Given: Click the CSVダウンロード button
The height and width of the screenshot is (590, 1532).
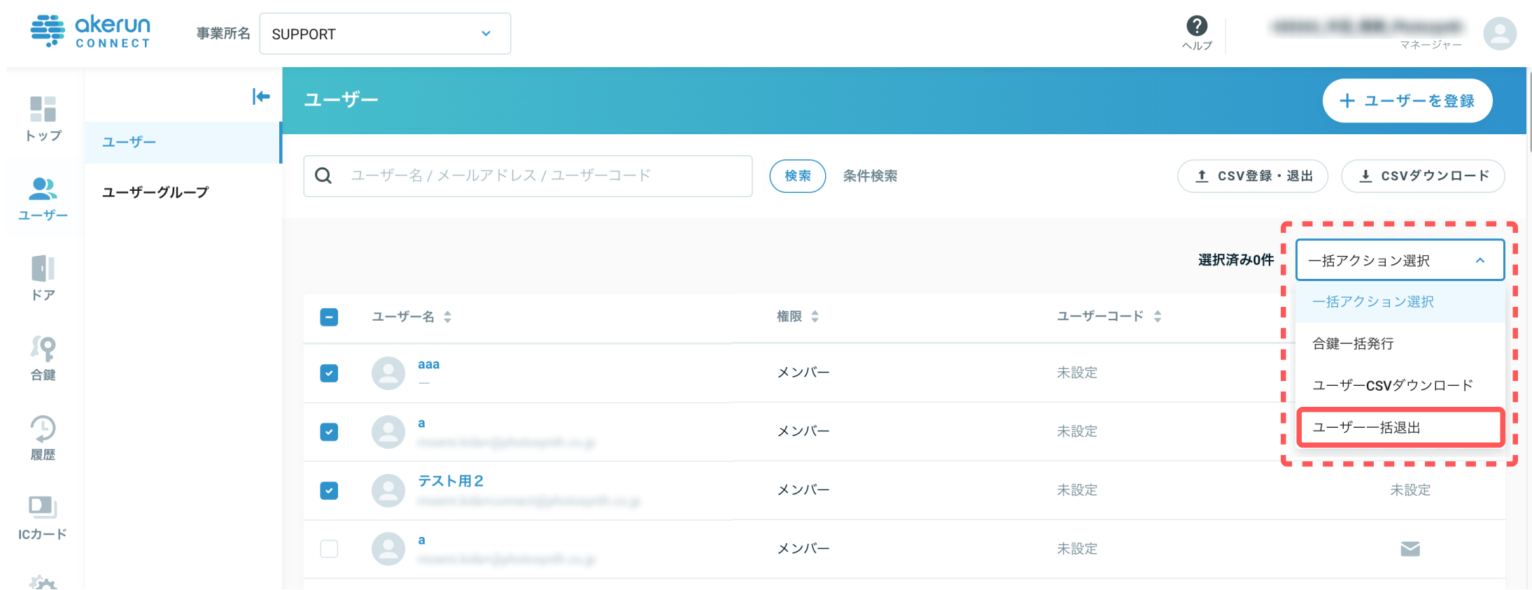Looking at the screenshot, I should [x=1423, y=176].
